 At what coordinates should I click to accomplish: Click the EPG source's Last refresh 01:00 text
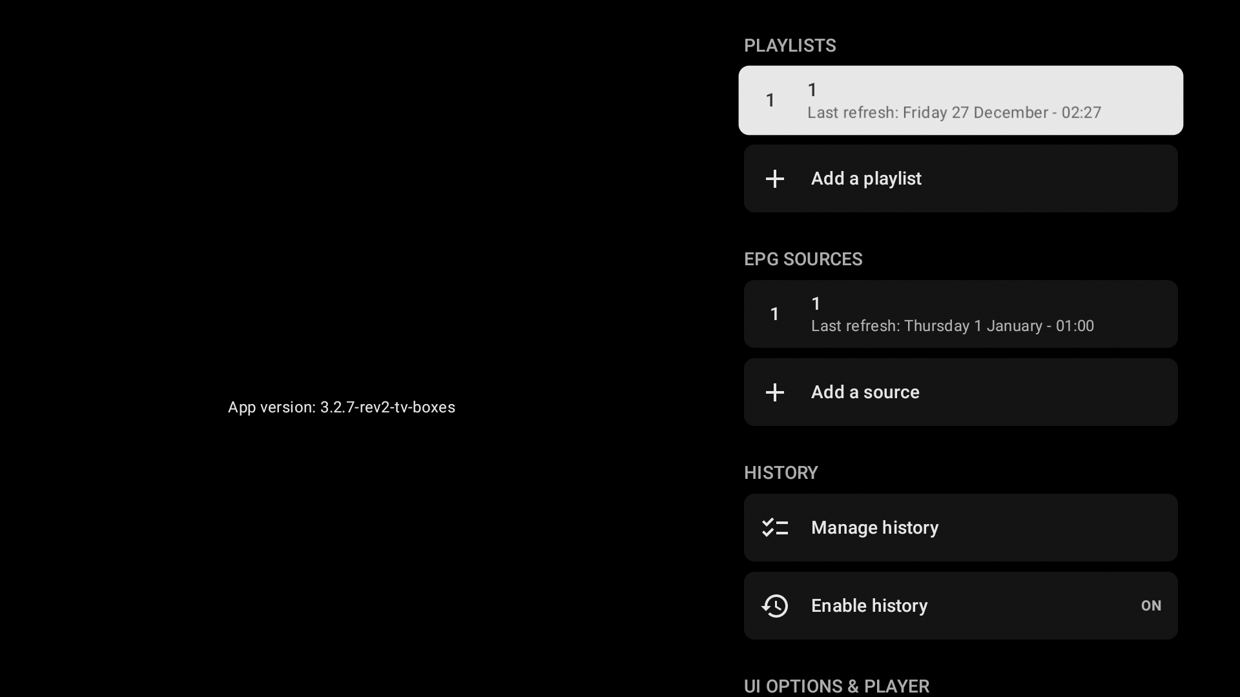point(953,326)
